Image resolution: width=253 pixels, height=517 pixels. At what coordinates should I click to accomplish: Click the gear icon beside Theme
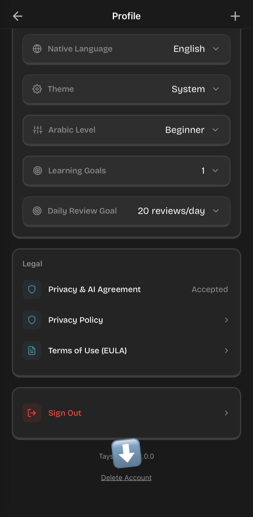point(37,89)
